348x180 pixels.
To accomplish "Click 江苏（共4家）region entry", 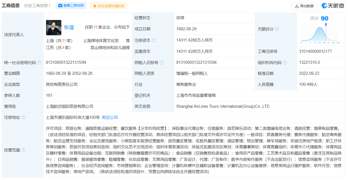I will coord(58,48).
